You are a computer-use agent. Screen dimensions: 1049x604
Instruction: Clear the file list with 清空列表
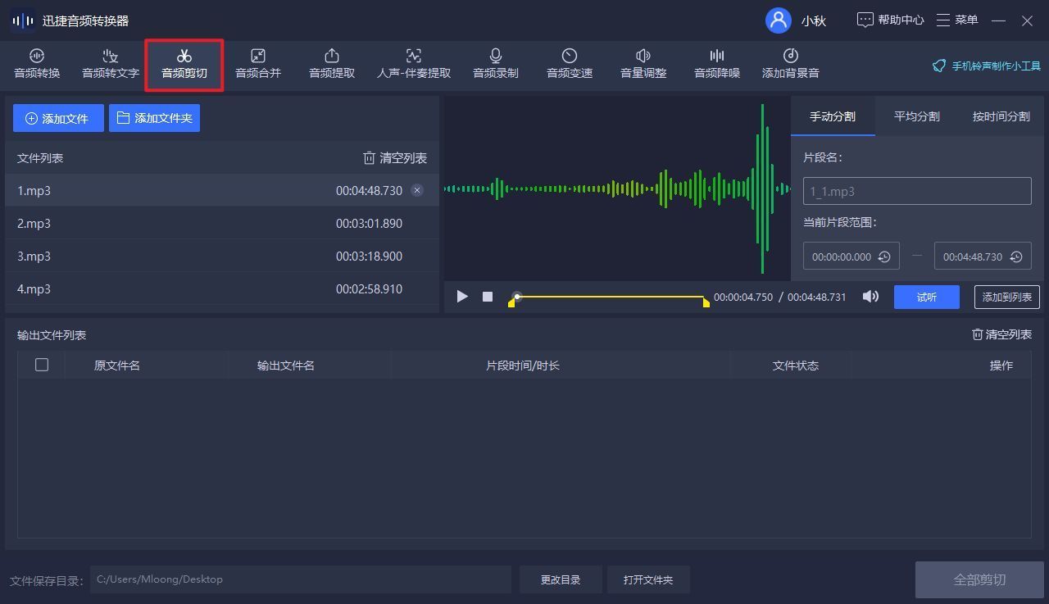pos(395,158)
